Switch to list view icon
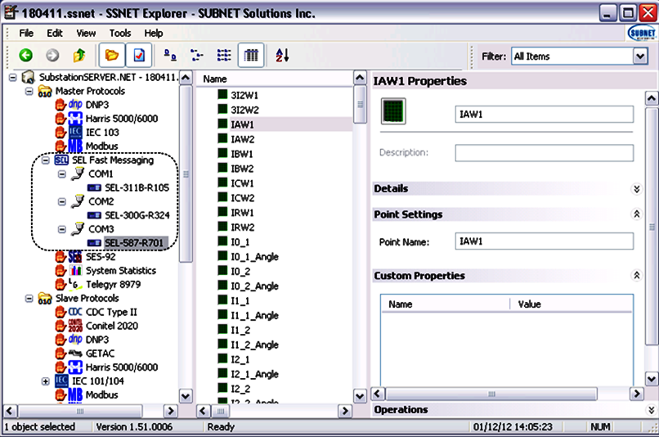 tap(223, 55)
